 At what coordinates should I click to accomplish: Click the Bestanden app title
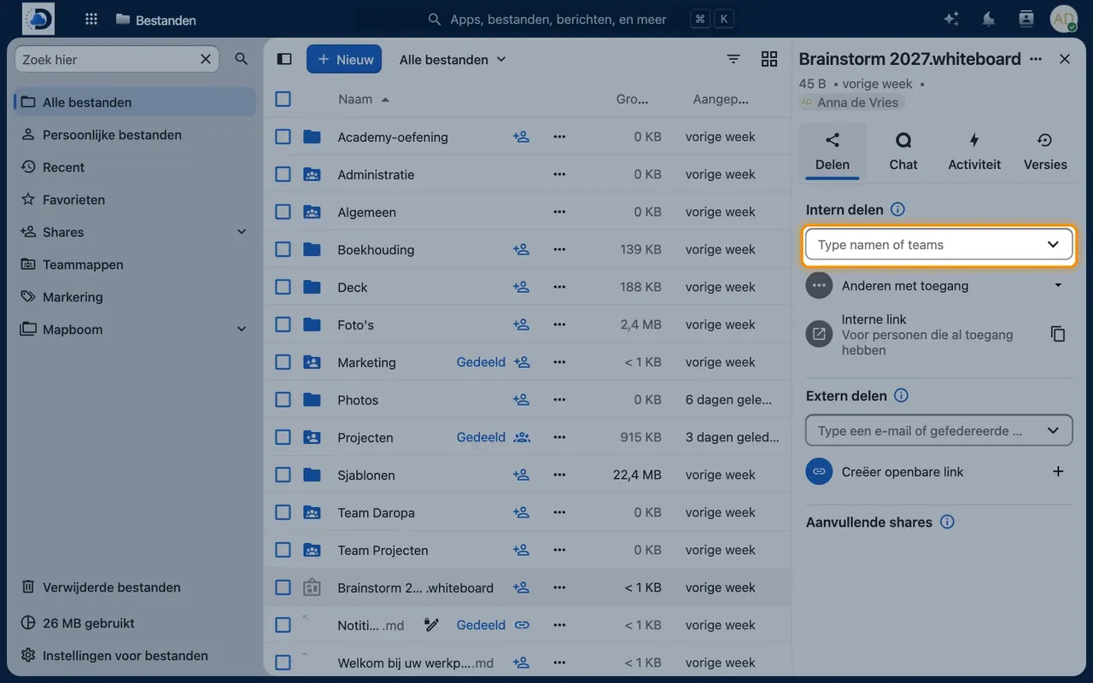click(x=155, y=19)
